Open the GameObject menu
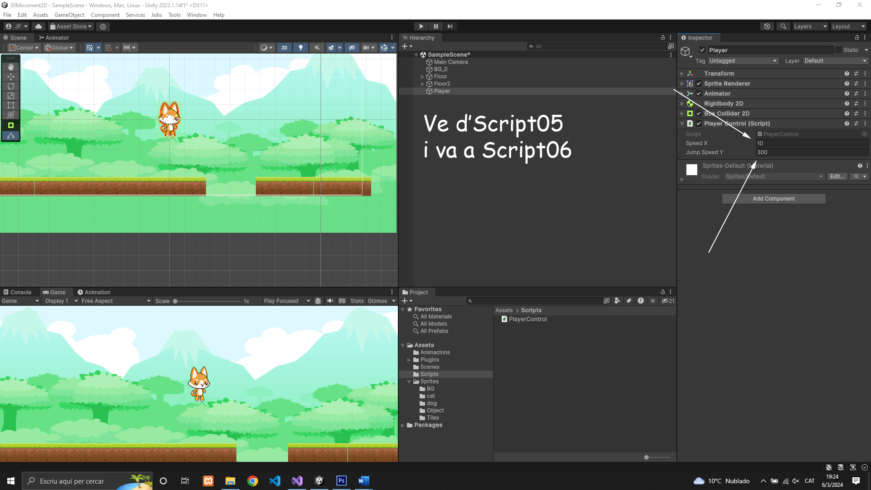Image resolution: width=871 pixels, height=490 pixels. click(x=69, y=15)
